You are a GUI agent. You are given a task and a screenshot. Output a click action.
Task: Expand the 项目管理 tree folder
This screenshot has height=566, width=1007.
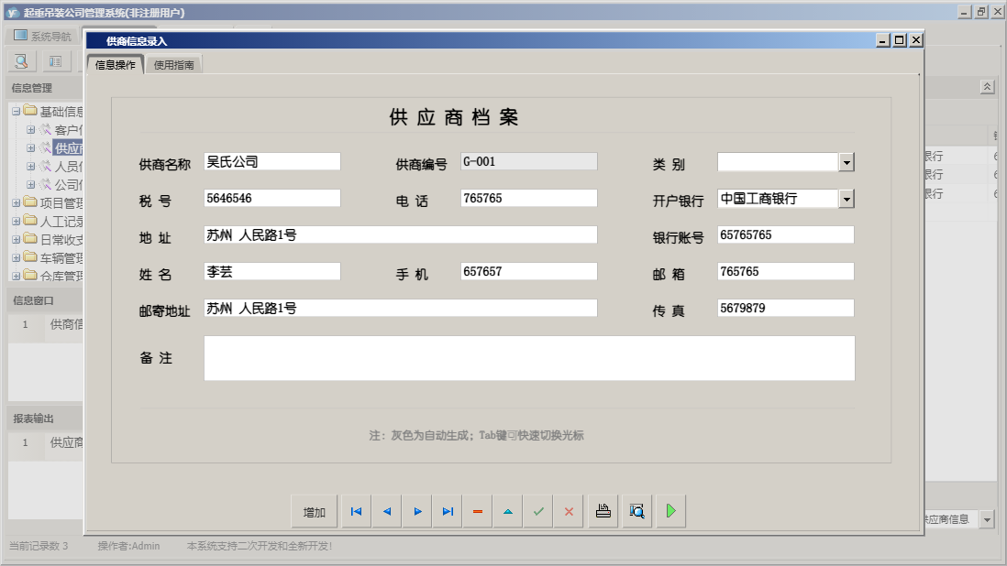click(17, 202)
